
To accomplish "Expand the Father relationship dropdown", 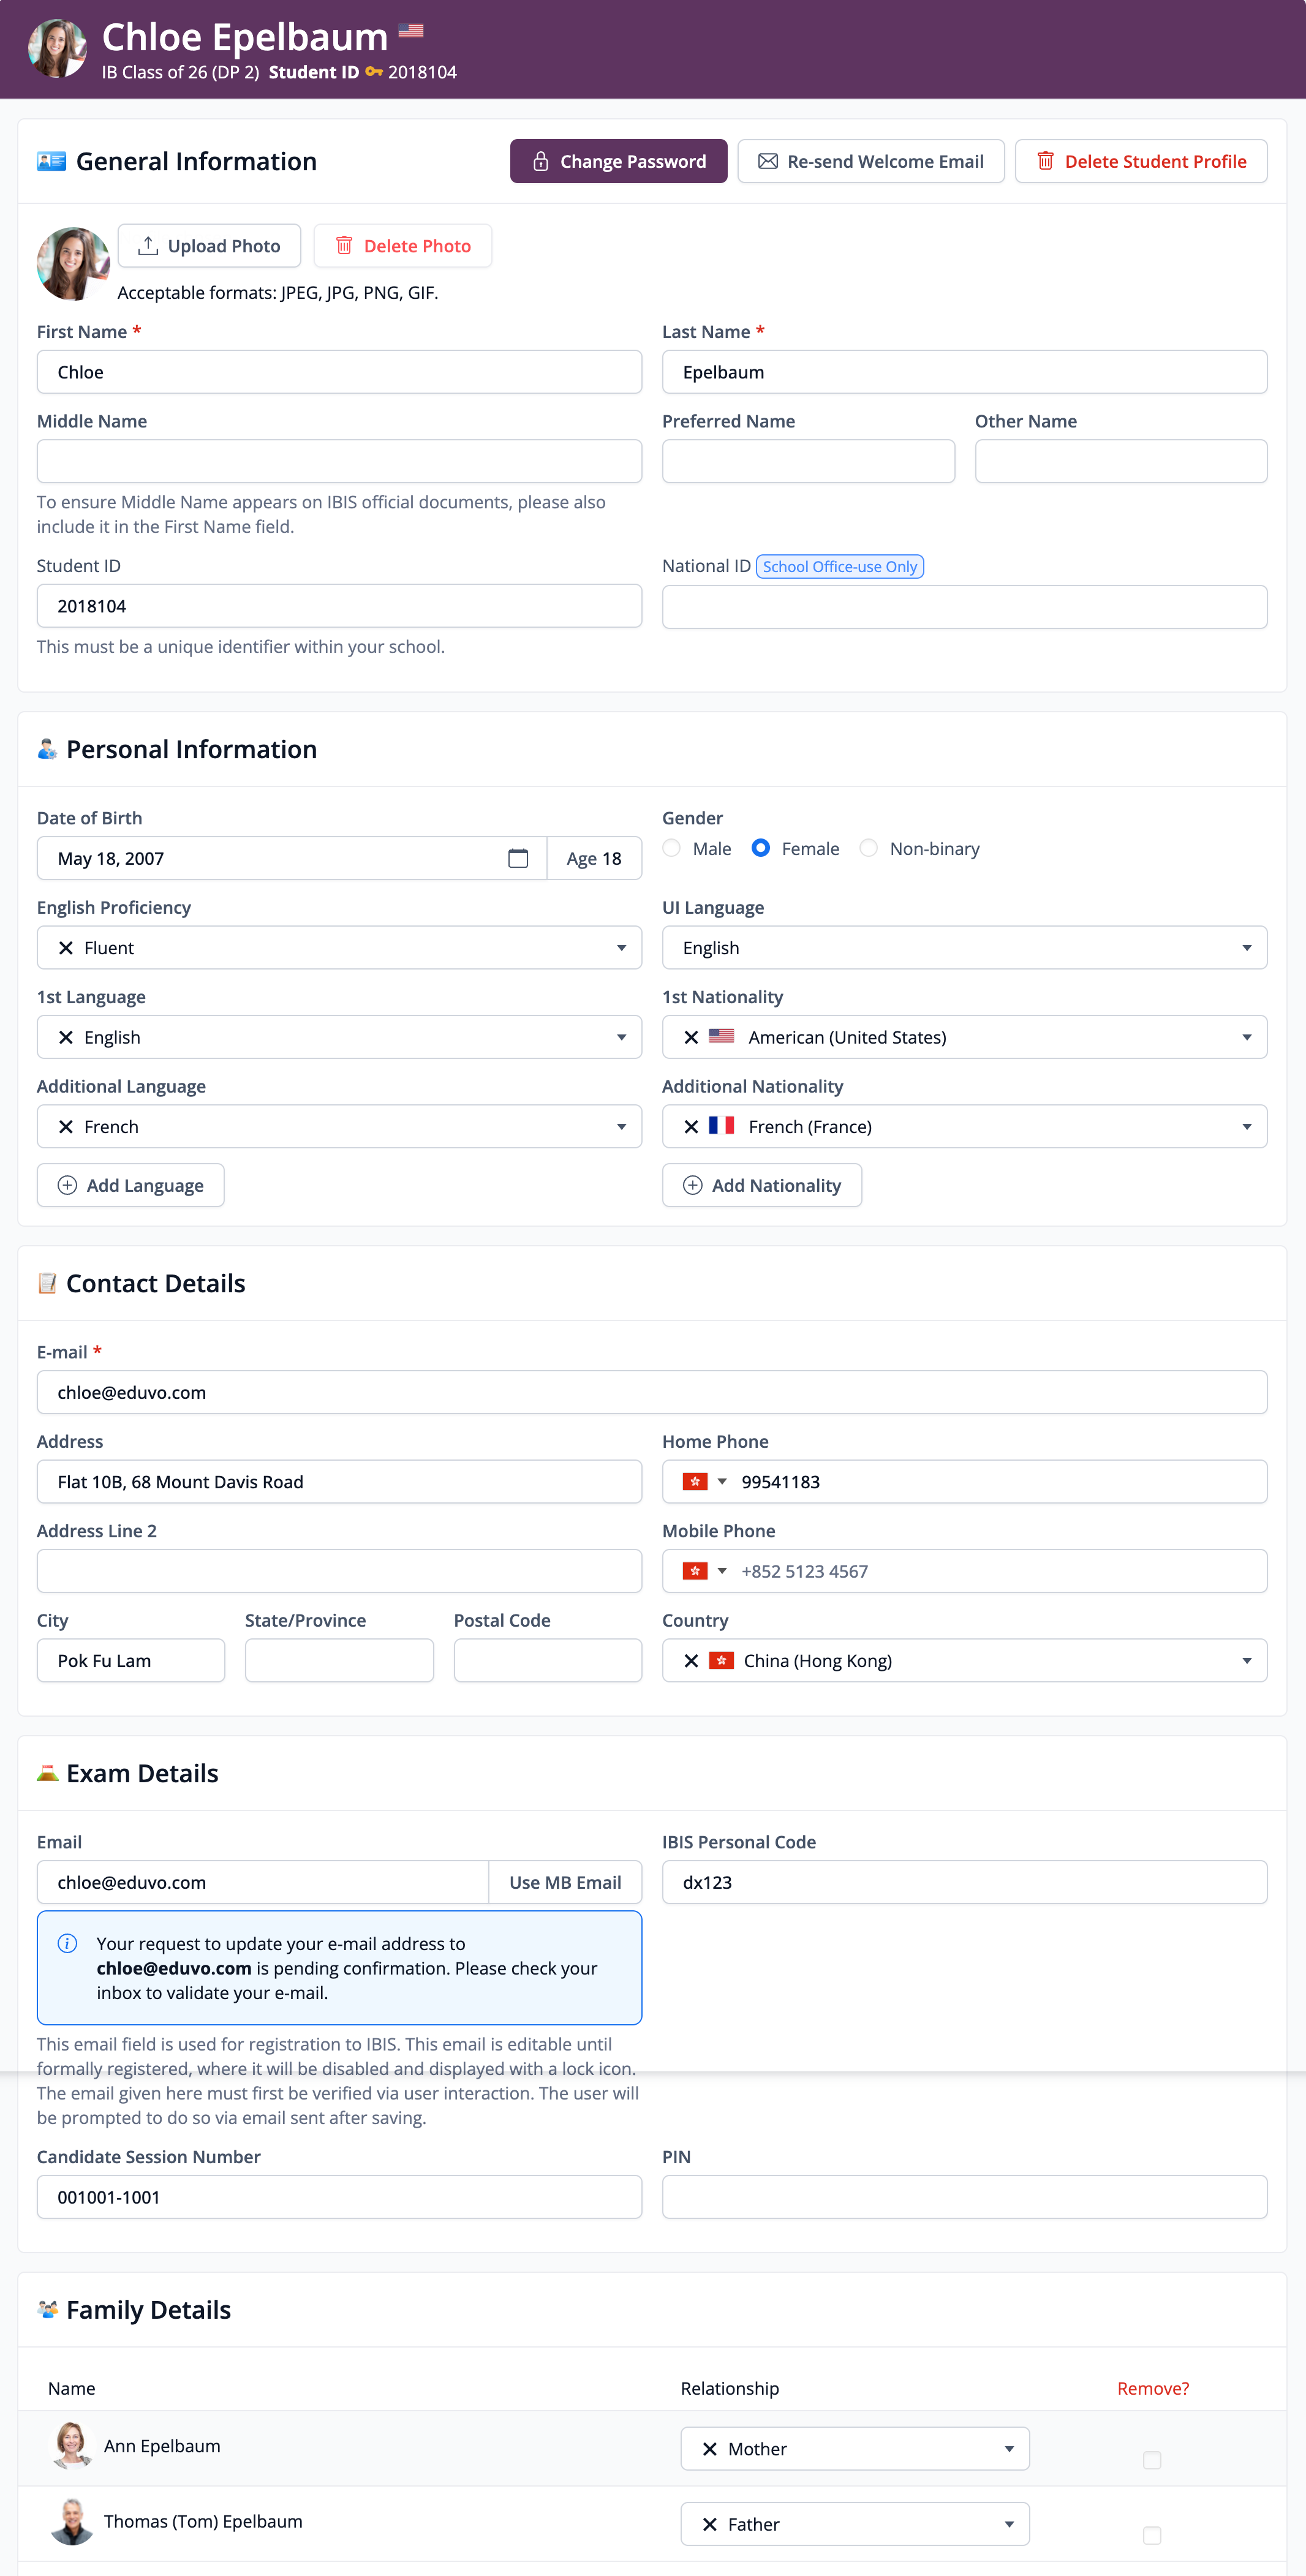I will pos(1009,2524).
